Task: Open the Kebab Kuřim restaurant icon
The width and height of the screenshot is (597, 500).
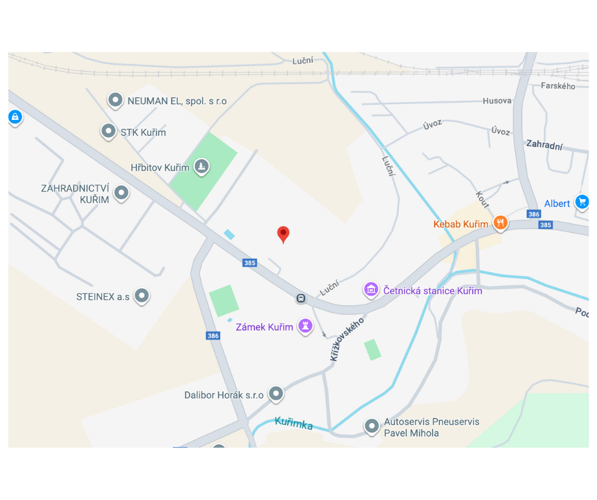Action: pos(500,223)
